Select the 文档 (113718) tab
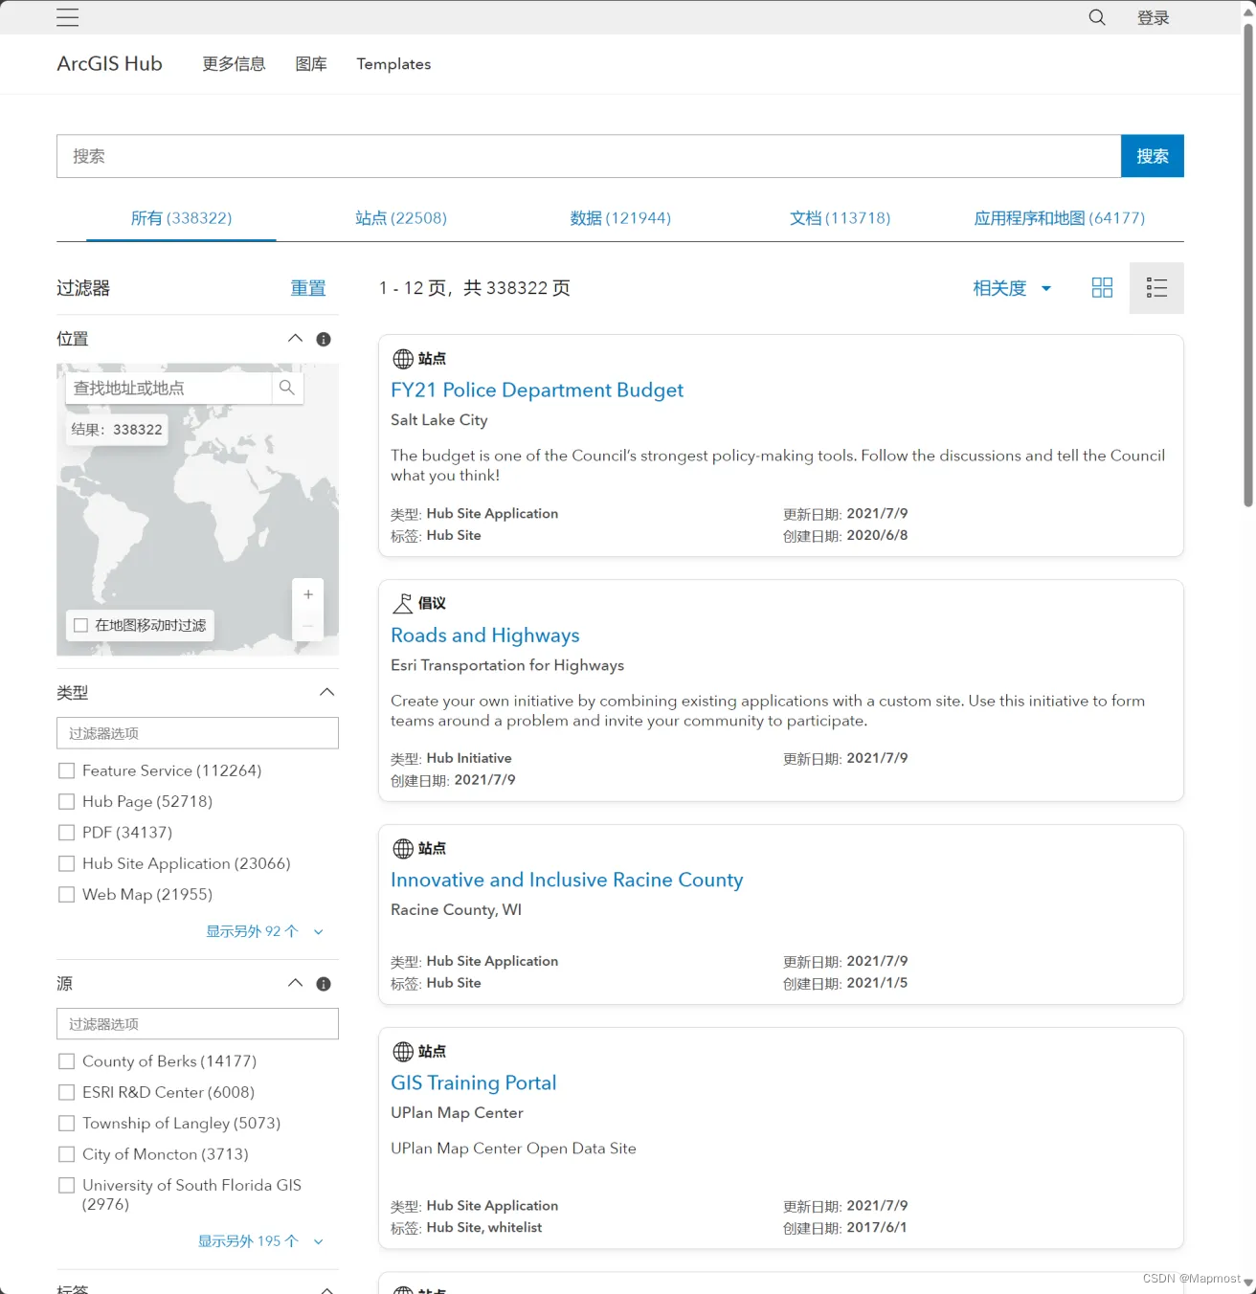The image size is (1256, 1294). 840,218
